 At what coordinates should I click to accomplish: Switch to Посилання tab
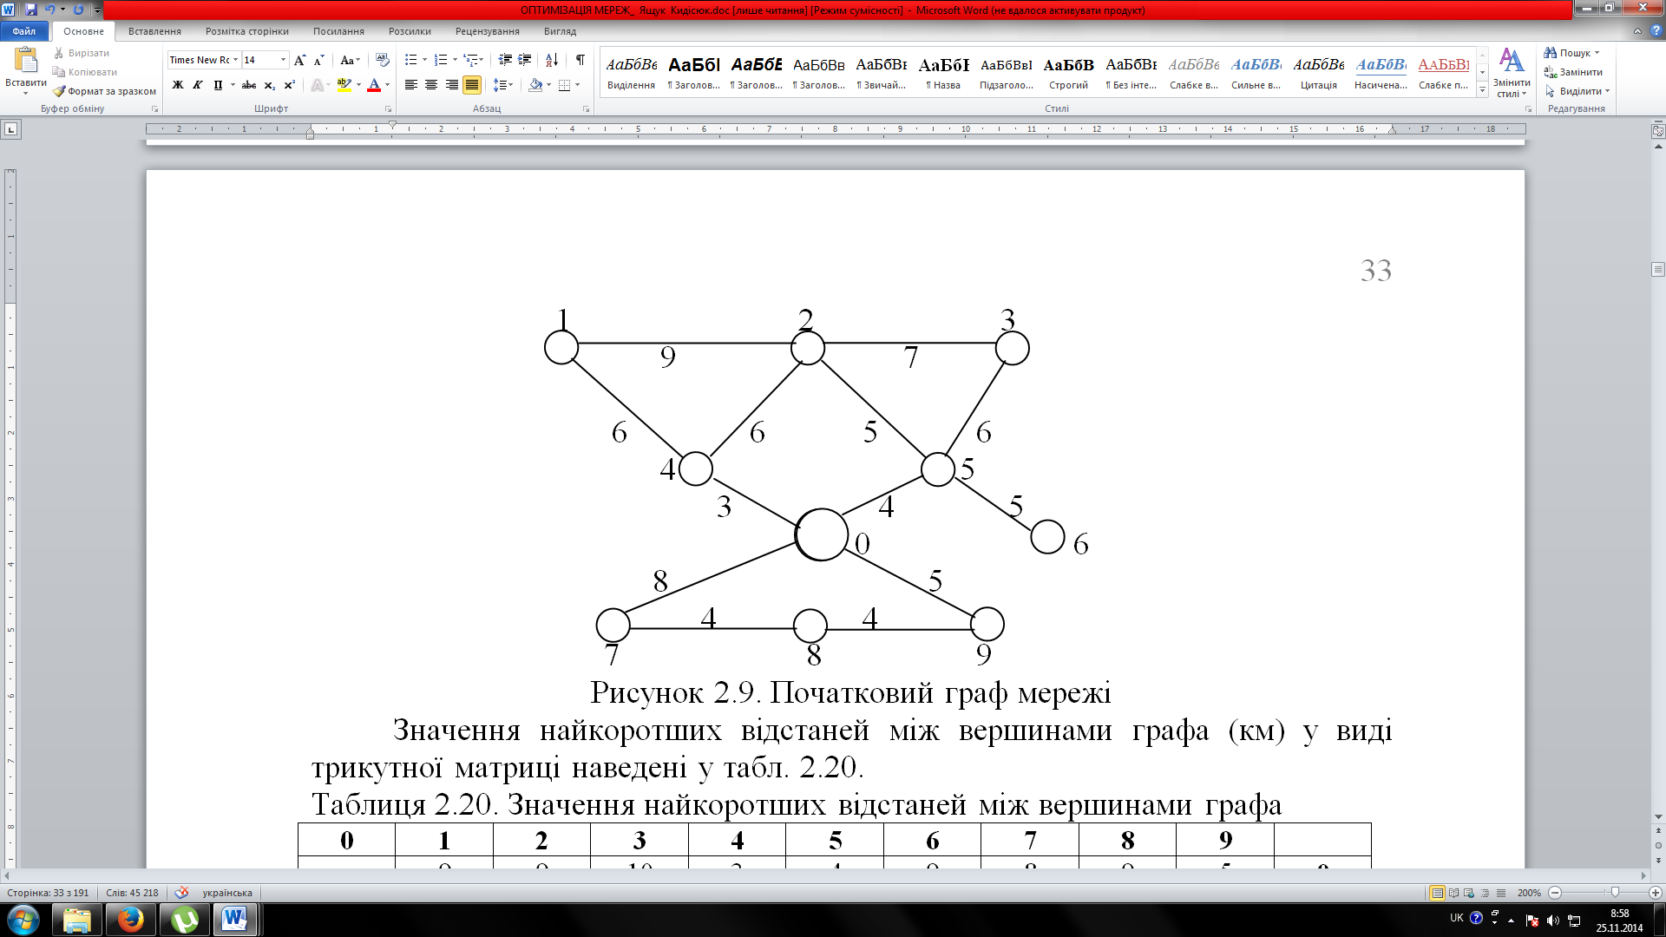coord(338,31)
